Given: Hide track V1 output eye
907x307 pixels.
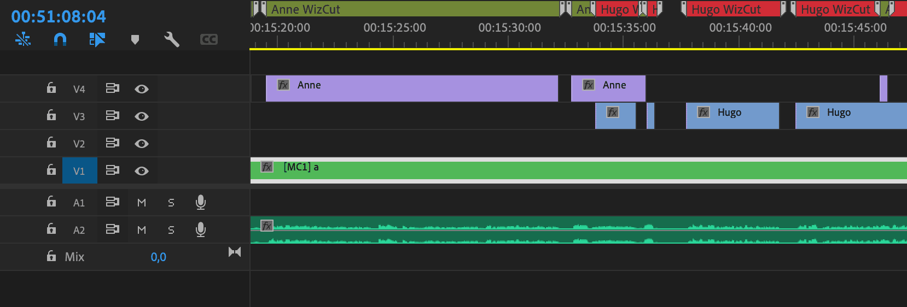Looking at the screenshot, I should point(142,171).
